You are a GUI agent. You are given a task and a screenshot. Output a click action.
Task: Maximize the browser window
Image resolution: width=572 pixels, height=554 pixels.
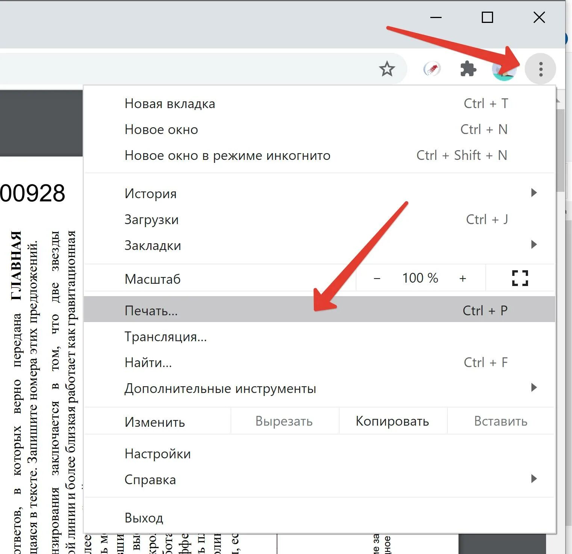(x=487, y=17)
